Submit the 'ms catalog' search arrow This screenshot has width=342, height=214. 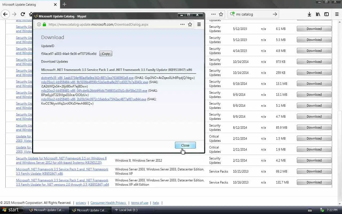coord(275,14)
